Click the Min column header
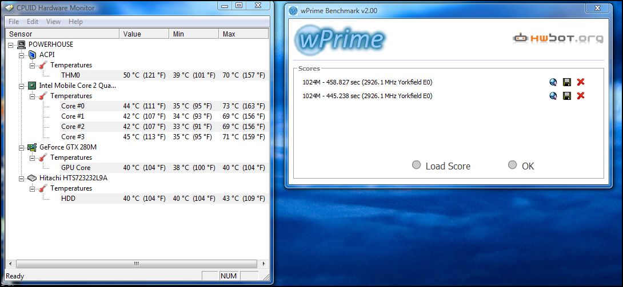This screenshot has width=623, height=287. click(x=194, y=34)
